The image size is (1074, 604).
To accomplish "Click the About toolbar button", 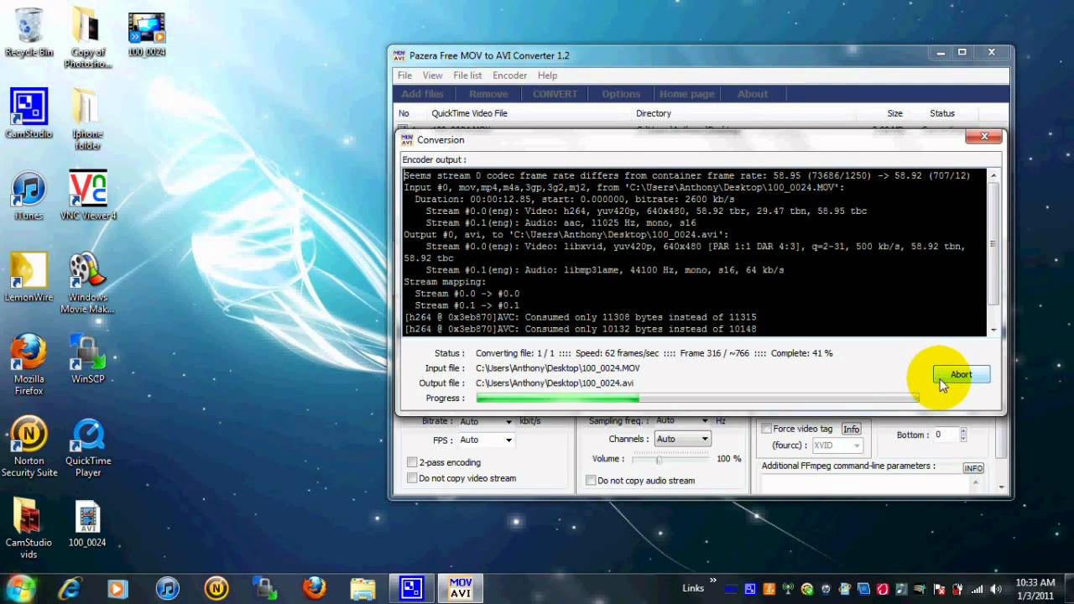I will 753,94.
